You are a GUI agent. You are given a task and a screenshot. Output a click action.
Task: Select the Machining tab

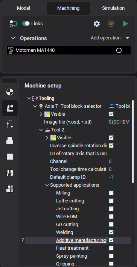(68, 8)
